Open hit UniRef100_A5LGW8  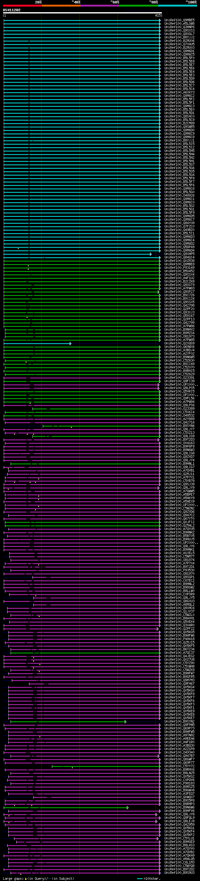[179, 24]
